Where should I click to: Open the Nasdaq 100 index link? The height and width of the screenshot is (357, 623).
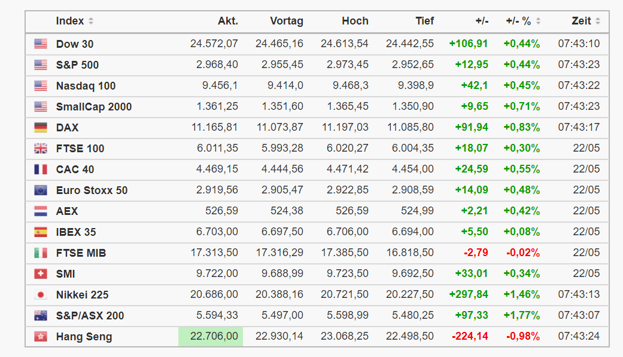click(x=86, y=85)
